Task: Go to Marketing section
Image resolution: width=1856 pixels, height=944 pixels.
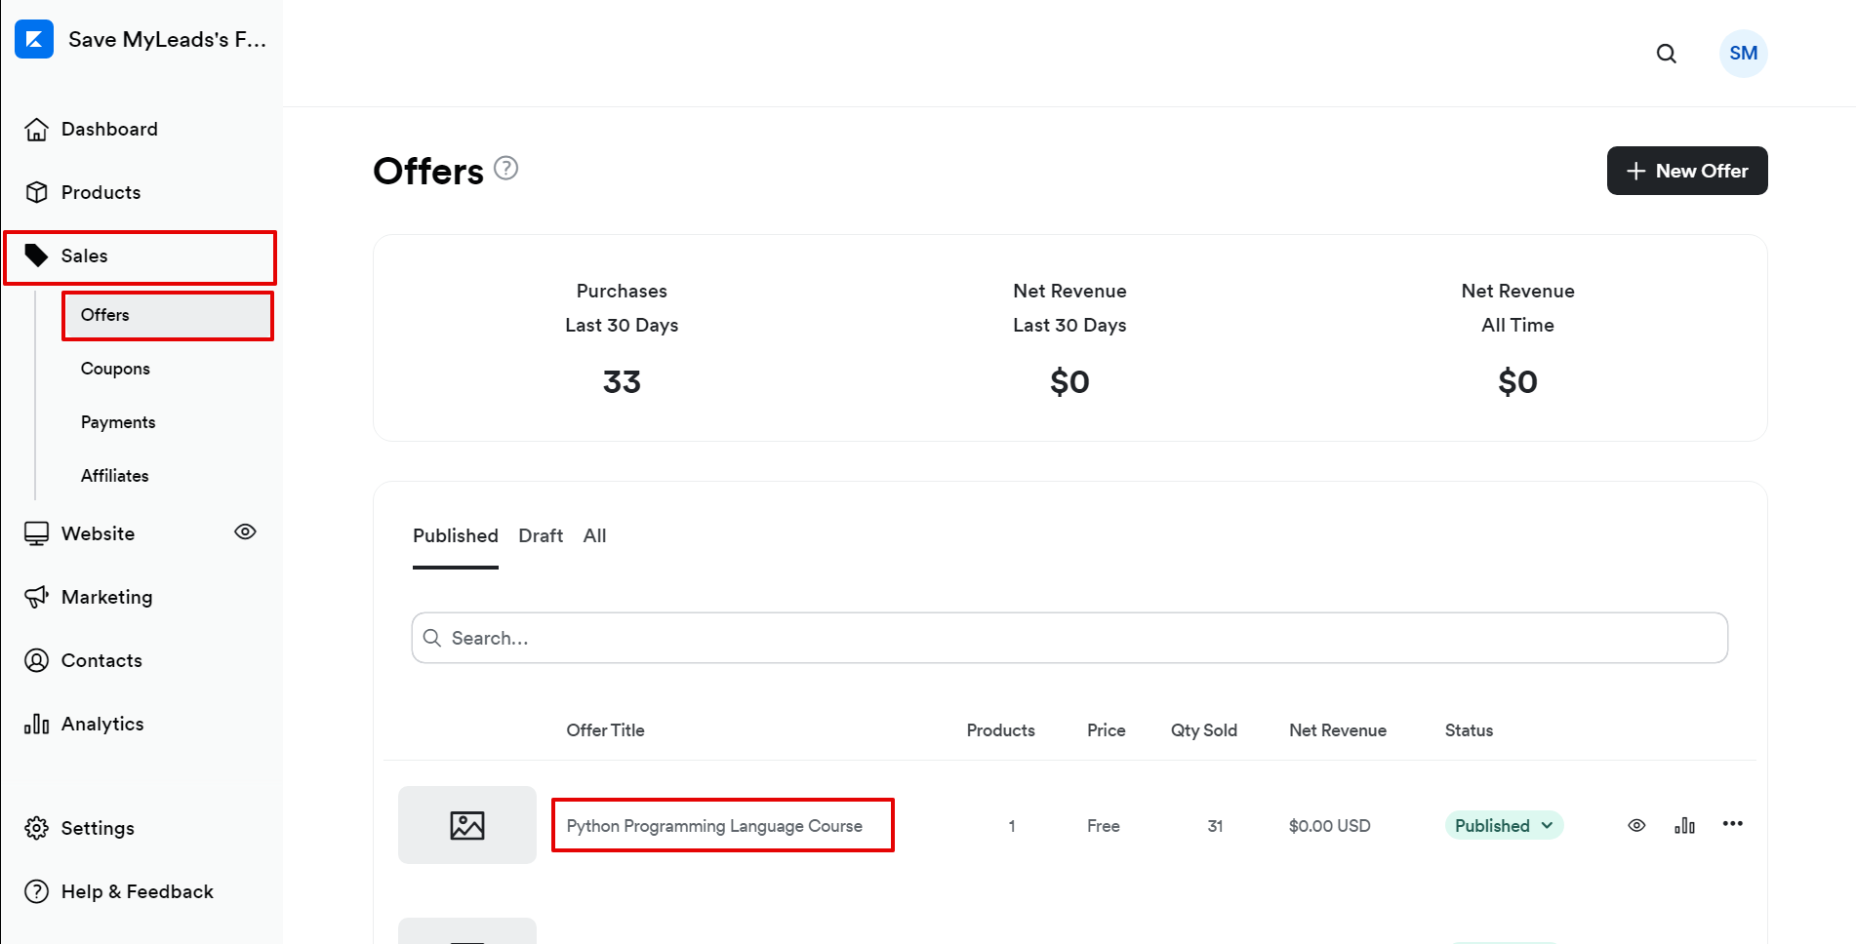Action: click(x=106, y=597)
